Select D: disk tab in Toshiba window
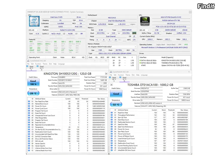The width and height of the screenshot is (218, 164). 125,79
